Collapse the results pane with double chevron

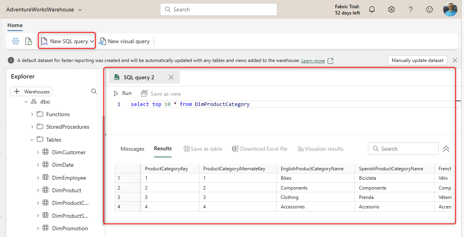(446, 149)
